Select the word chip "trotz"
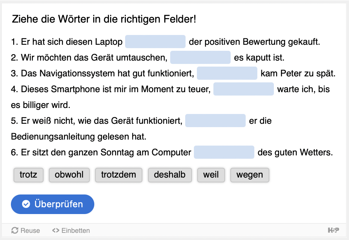 pos(29,175)
